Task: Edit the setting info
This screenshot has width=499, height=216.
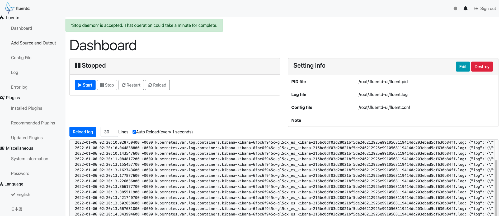Action: [x=463, y=67]
